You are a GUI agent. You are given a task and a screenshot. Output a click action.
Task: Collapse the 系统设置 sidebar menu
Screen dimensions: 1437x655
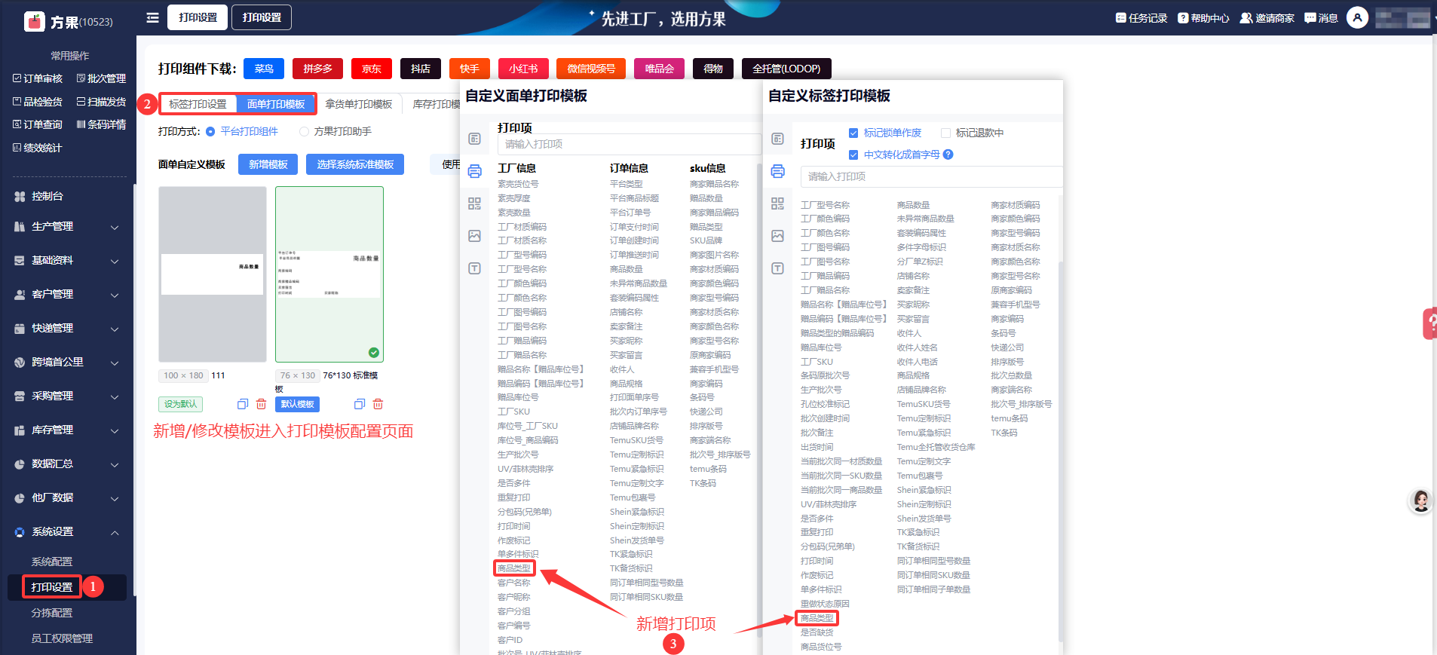pos(68,532)
